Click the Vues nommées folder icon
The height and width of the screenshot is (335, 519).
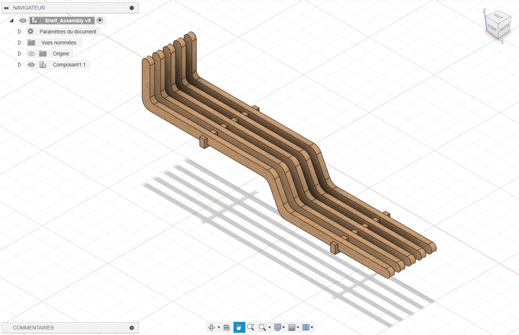coord(31,43)
